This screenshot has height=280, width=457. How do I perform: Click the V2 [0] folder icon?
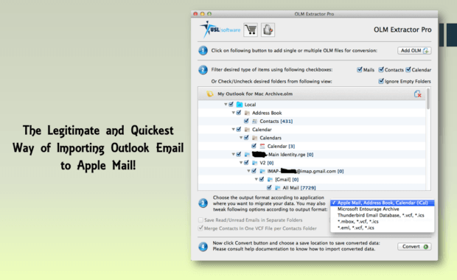point(255,163)
